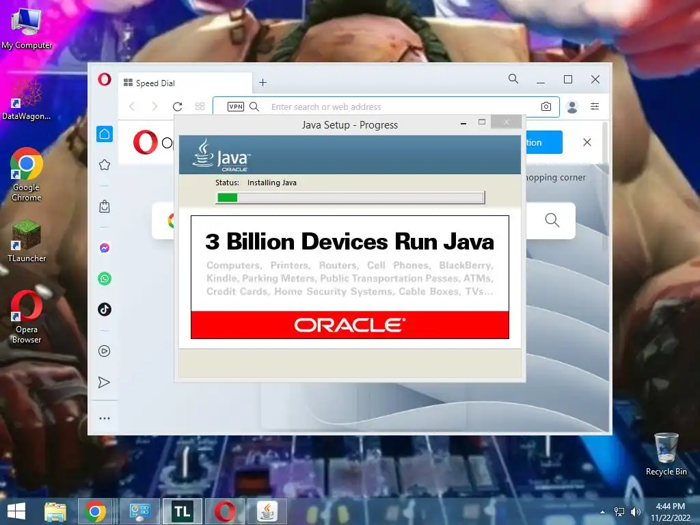This screenshot has width=700, height=525.
Task: Click the Speed Dial search magnifier button
Action: (x=552, y=220)
